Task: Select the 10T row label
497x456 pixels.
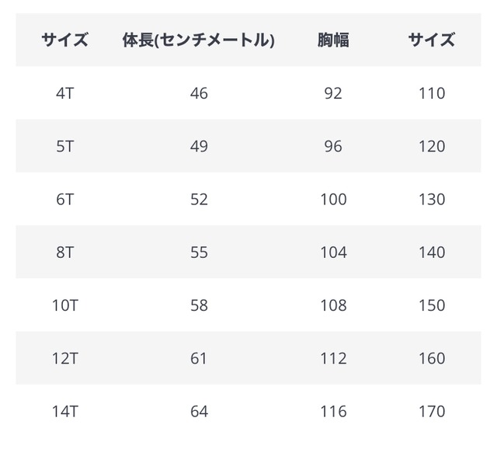Action: point(65,305)
